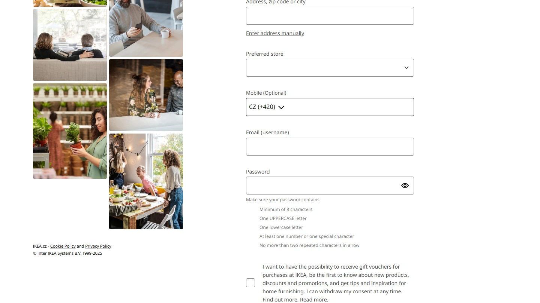Screen dimensions: 540x303
Task: Click the chevron in Preferred store field
Action: coord(406,68)
